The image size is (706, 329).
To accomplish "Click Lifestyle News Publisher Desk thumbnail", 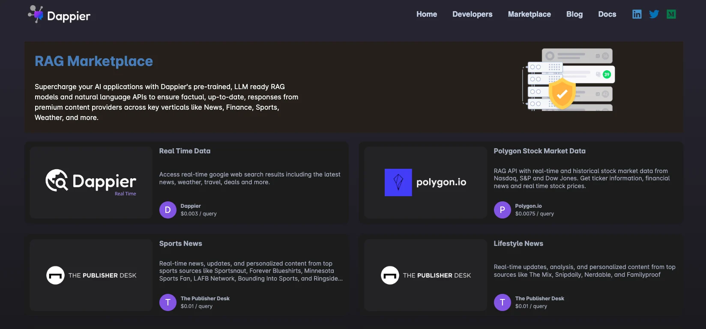I will 425,275.
